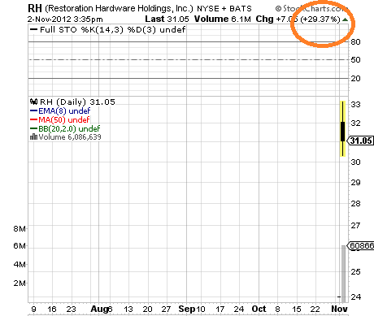Click the Volume 6.1M header value
The image size is (374, 316).
click(223, 19)
